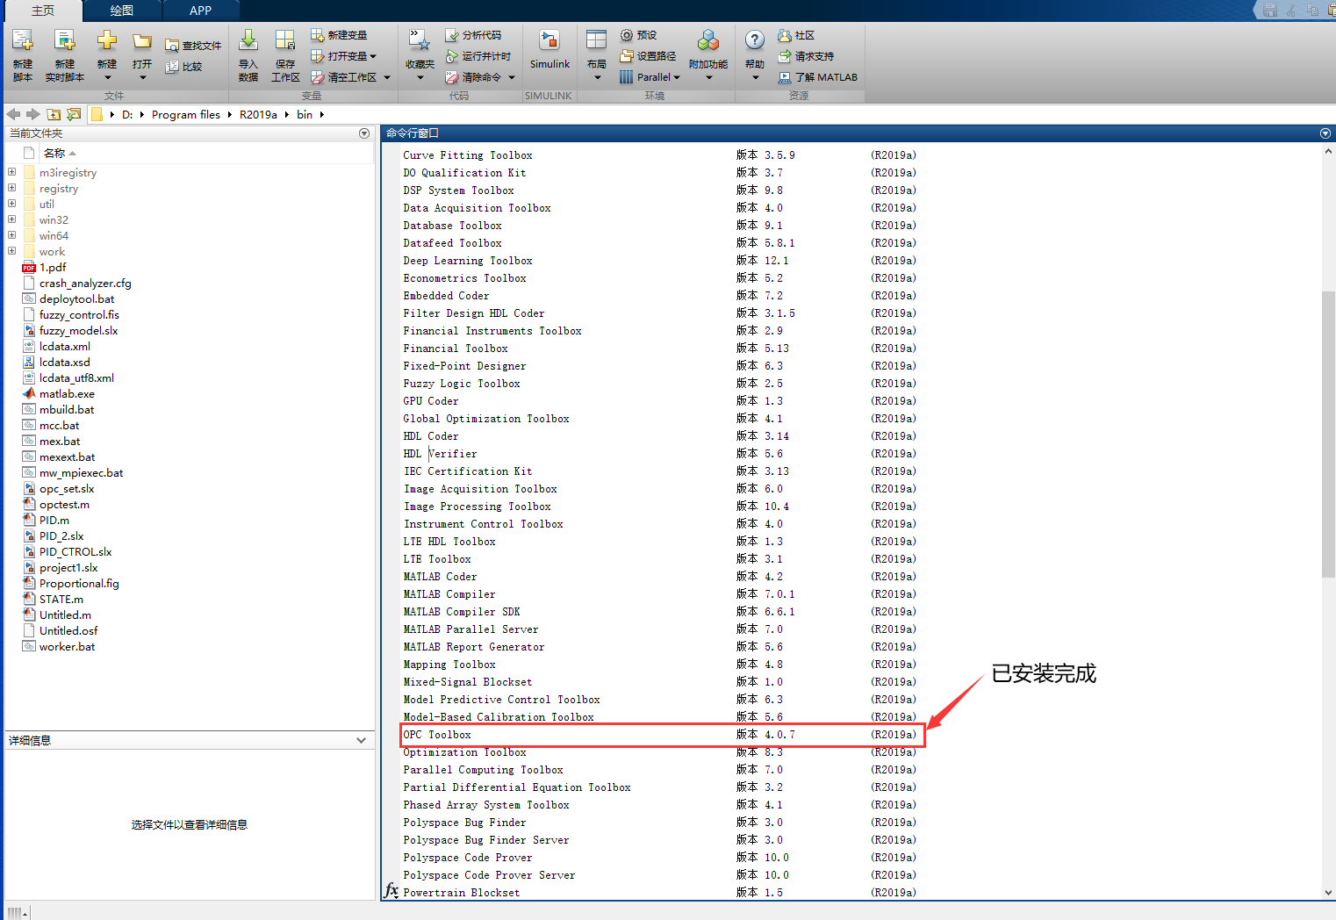Click the 设置路径 (Set Path) icon
This screenshot has width=1336, height=920.
click(648, 56)
